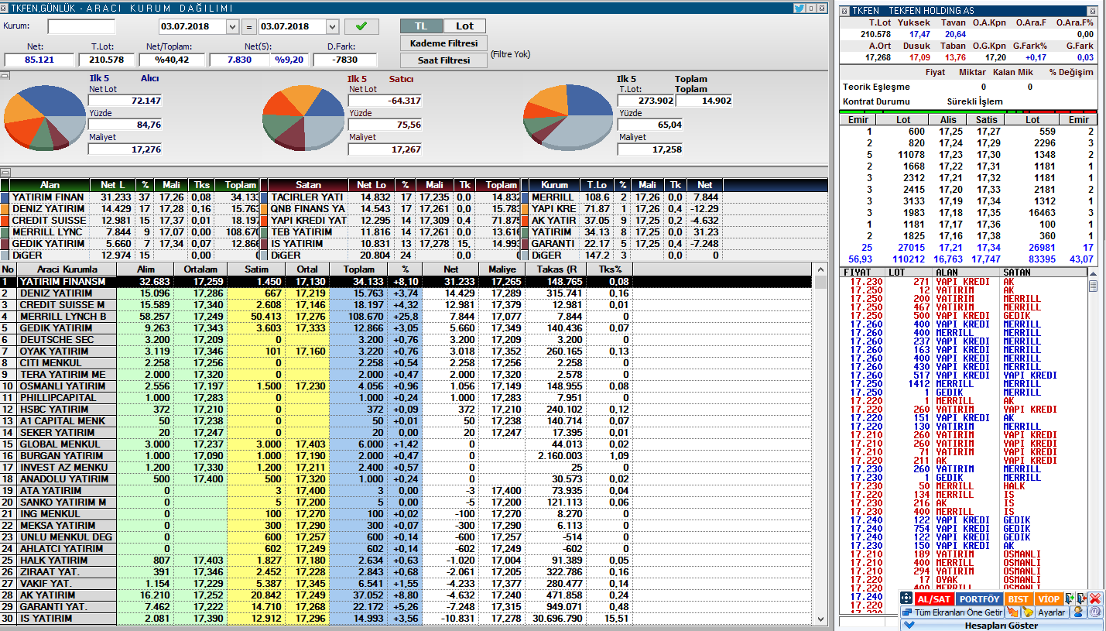Click blue swatch beside YATIRIM FINAN in Alan

5,197
